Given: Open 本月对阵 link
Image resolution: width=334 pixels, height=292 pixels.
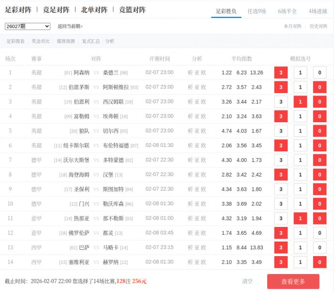Looking at the screenshot, I should click(292, 26).
